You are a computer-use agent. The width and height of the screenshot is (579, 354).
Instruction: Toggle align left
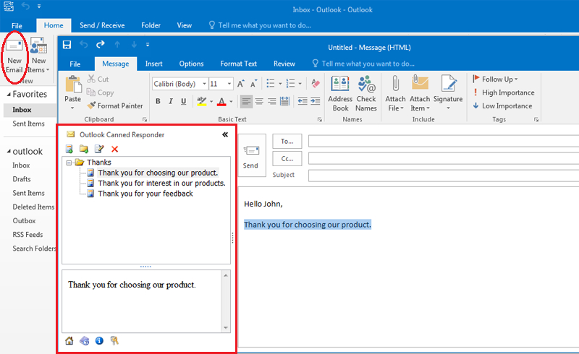[x=246, y=101]
